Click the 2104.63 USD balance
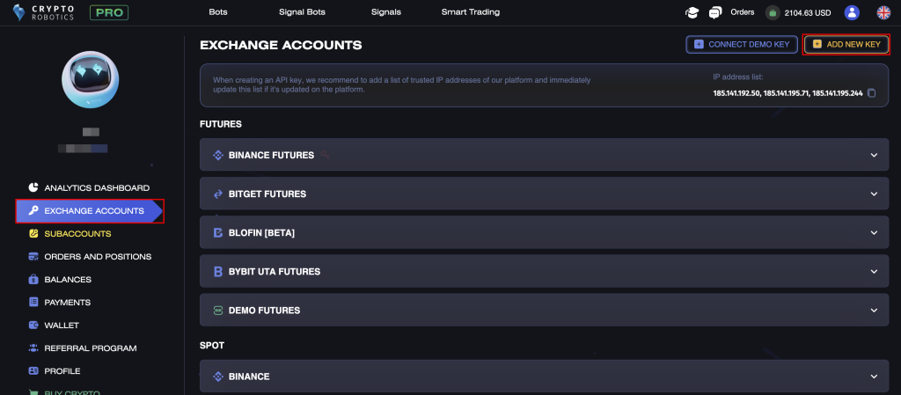The image size is (901, 395). [808, 12]
